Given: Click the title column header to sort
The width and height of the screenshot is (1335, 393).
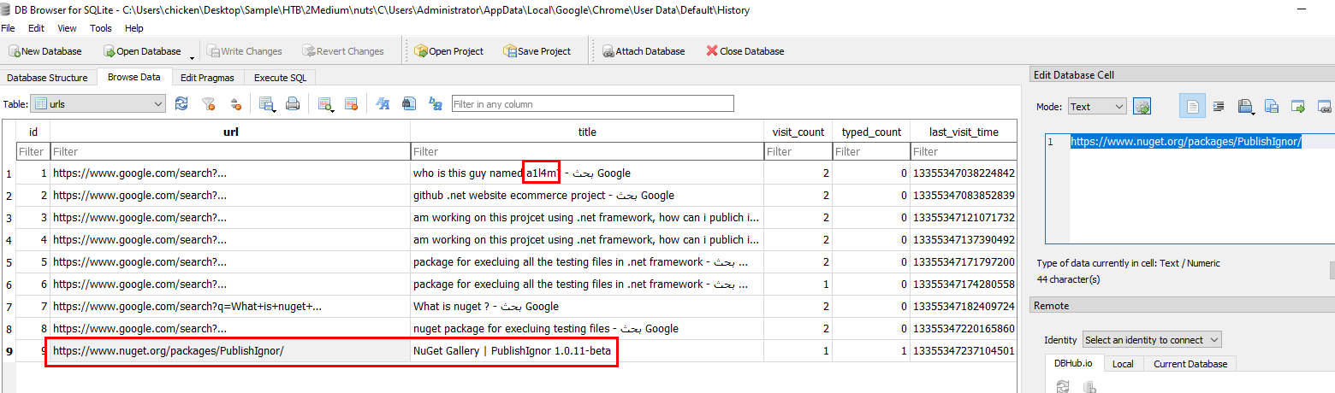Looking at the screenshot, I should [x=587, y=132].
